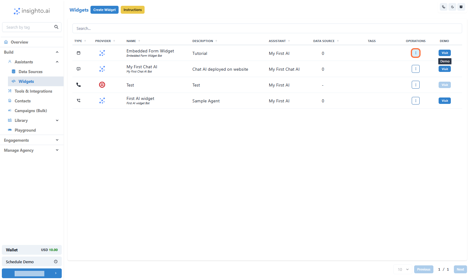This screenshot has width=471, height=280.
Task: Click provider icon of Embedded Form Widget row
Action: pyautogui.click(x=102, y=53)
